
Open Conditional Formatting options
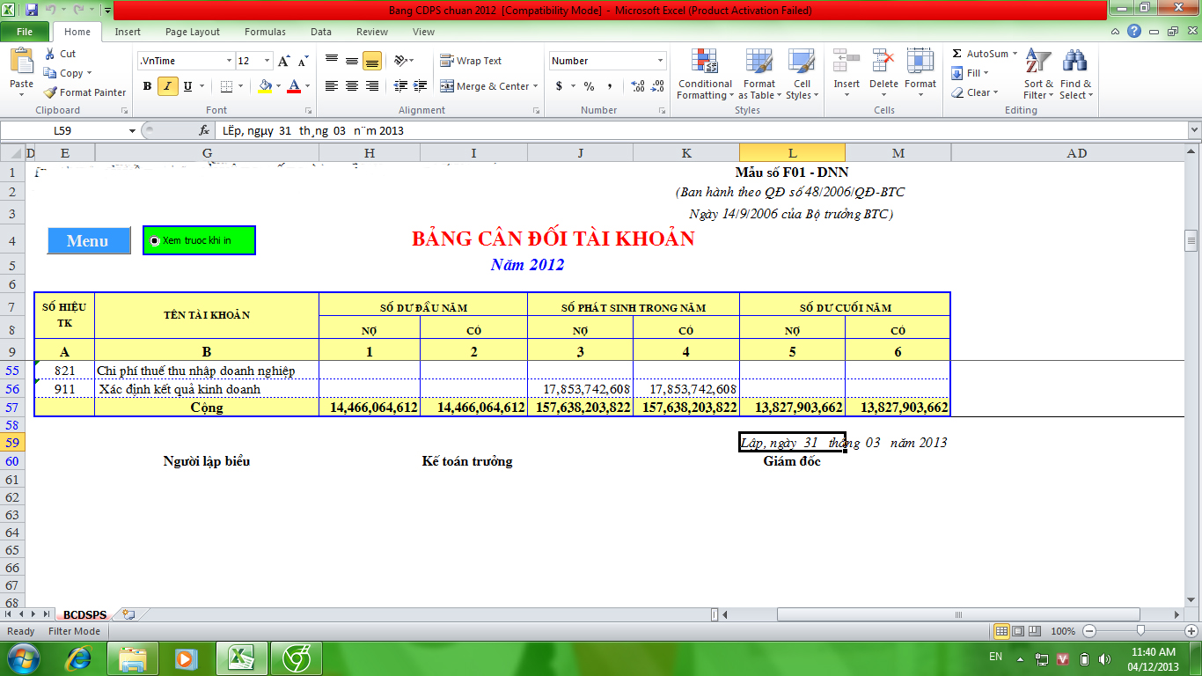704,76
